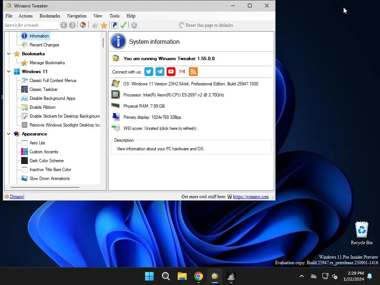Click the Windows flag icon beside OS info
This screenshot has width=380, height=285.
pos(116,83)
